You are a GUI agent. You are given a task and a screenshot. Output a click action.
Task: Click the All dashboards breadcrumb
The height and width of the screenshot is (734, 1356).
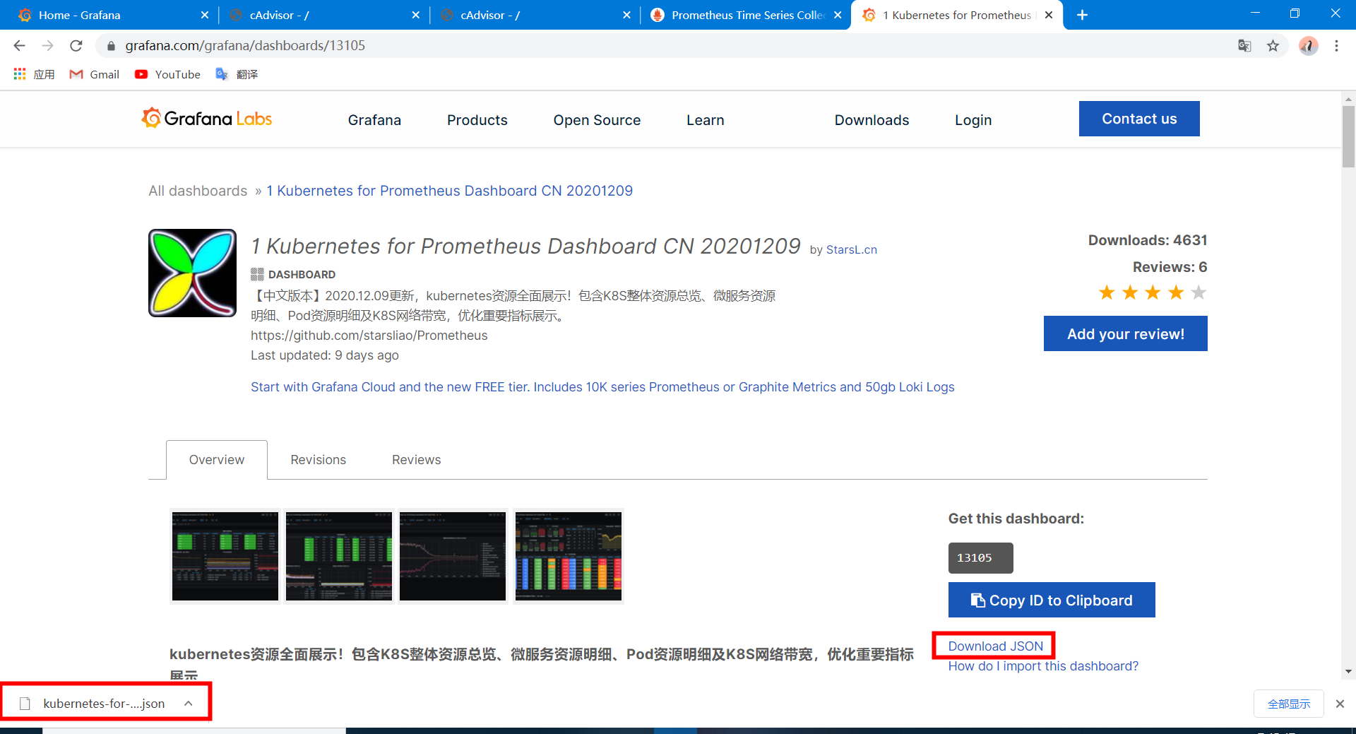[198, 191]
